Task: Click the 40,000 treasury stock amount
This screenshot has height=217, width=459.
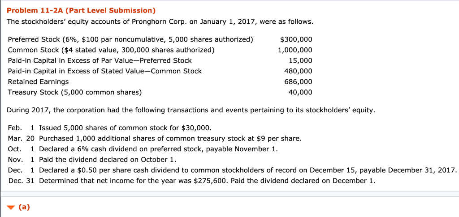Action: (x=300, y=92)
